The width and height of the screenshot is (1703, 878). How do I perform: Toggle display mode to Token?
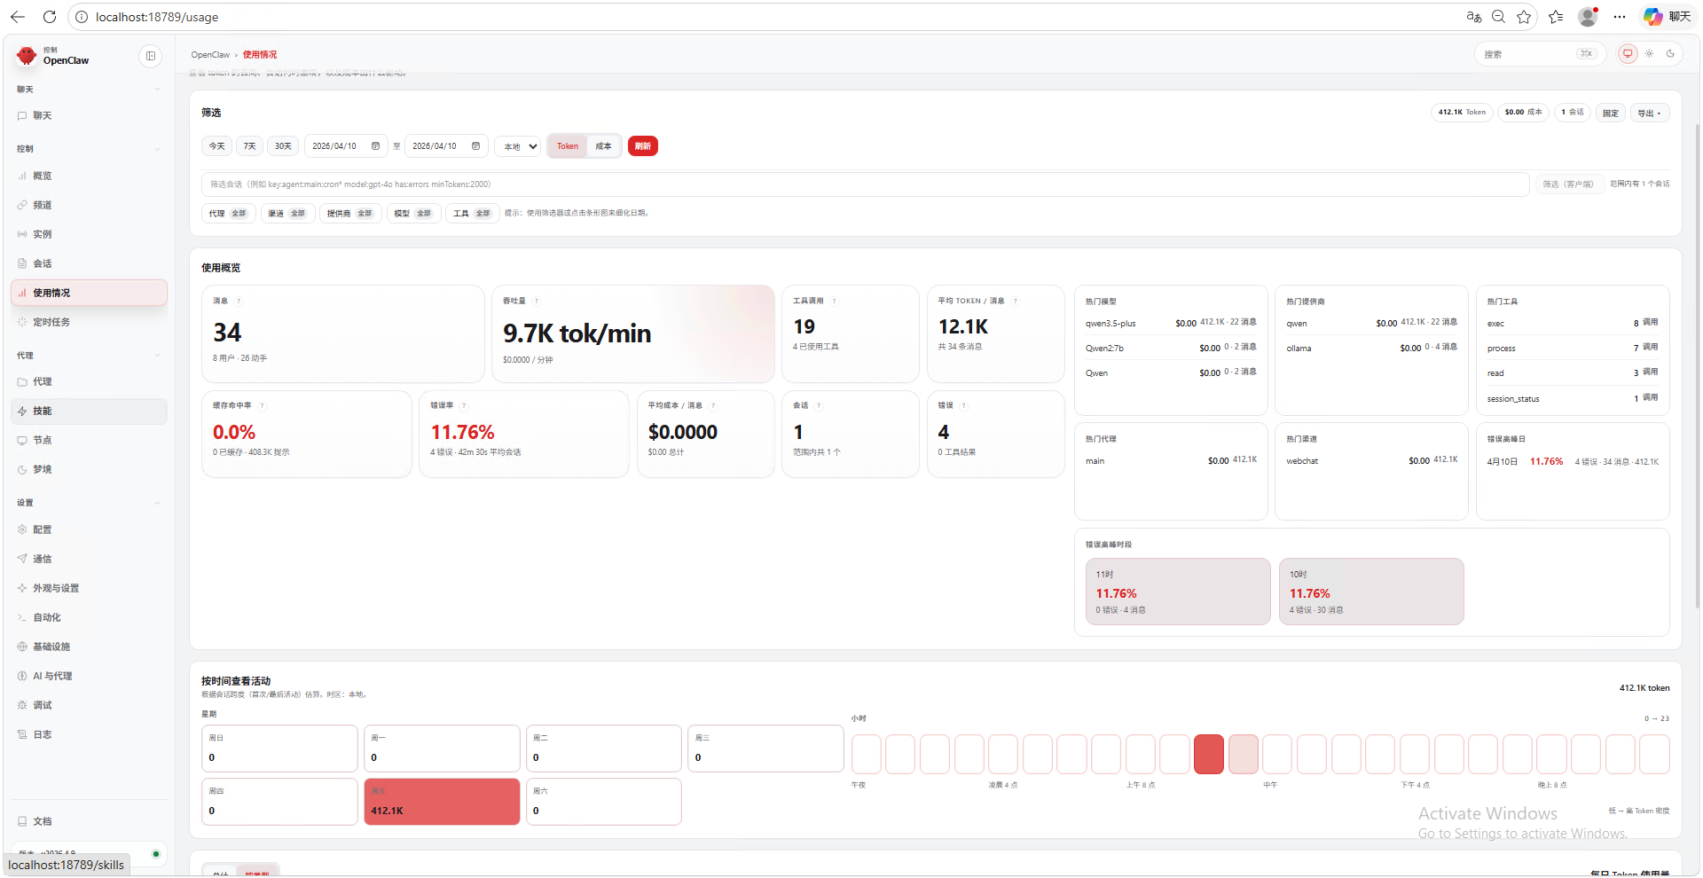point(568,146)
